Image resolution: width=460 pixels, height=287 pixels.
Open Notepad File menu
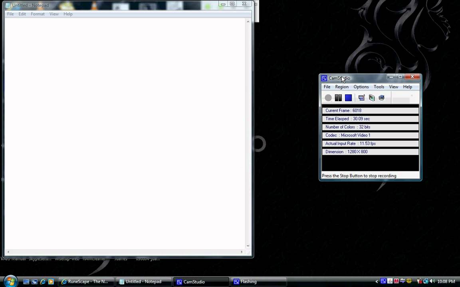[10, 14]
